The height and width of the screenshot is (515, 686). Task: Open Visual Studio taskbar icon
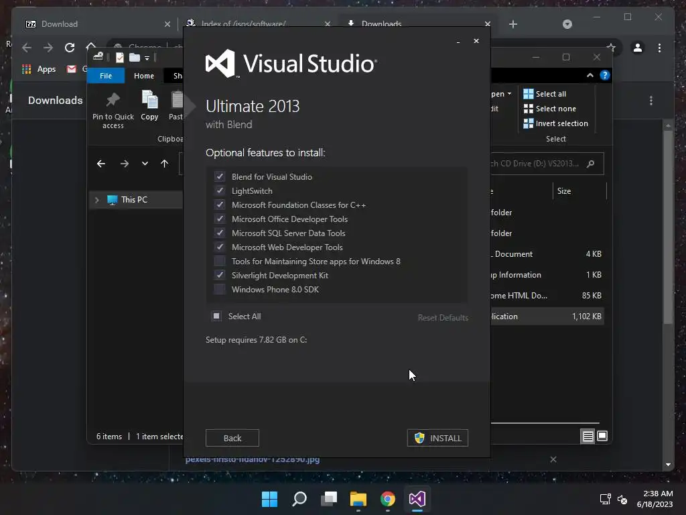417,499
